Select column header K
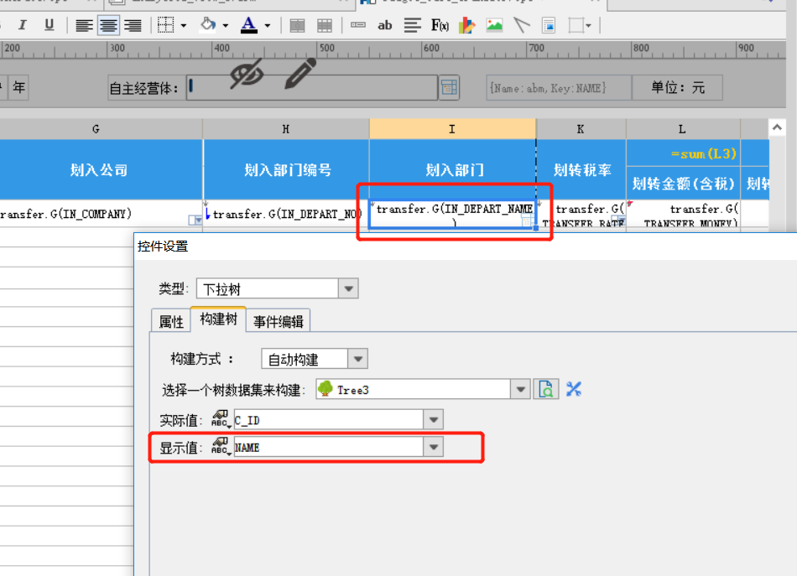 click(x=581, y=129)
